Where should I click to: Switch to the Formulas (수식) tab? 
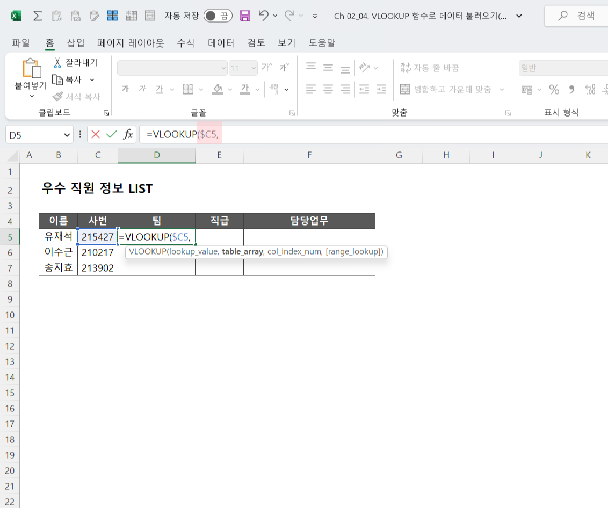(185, 42)
